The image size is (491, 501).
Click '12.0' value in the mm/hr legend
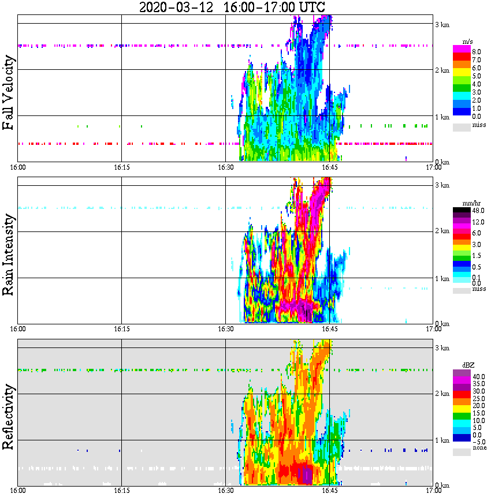click(x=478, y=222)
